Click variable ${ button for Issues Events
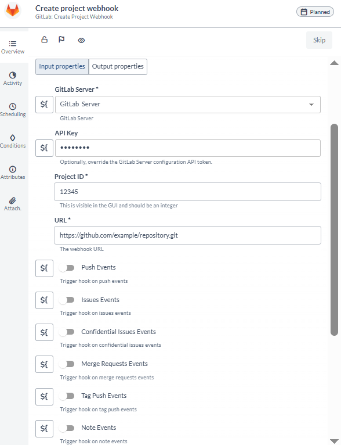Image resolution: width=341 pixels, height=445 pixels. coord(44,300)
